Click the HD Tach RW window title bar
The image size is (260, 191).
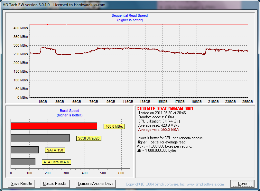click(x=130, y=5)
